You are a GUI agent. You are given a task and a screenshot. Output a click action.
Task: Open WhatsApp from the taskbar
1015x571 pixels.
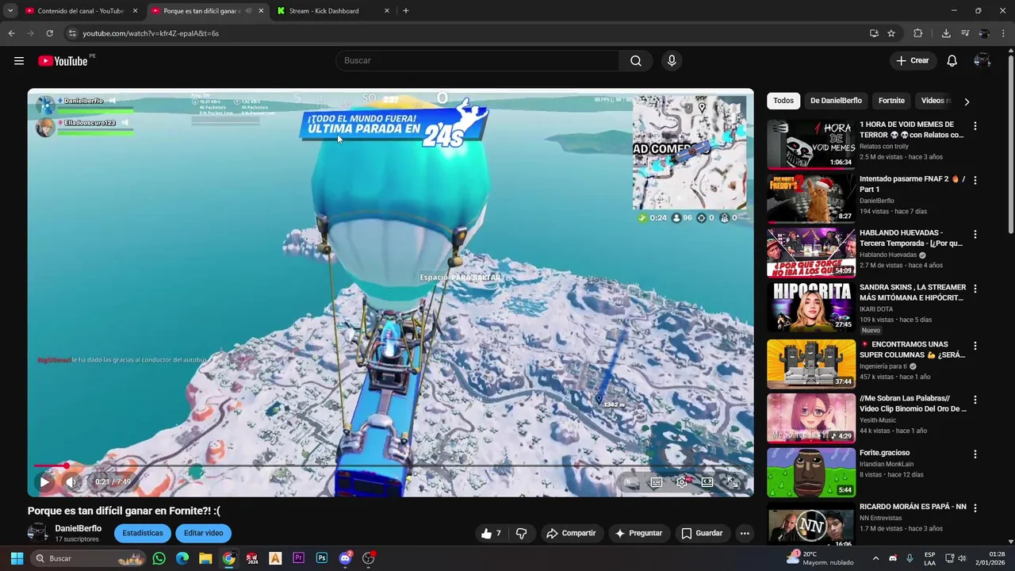[x=159, y=558]
